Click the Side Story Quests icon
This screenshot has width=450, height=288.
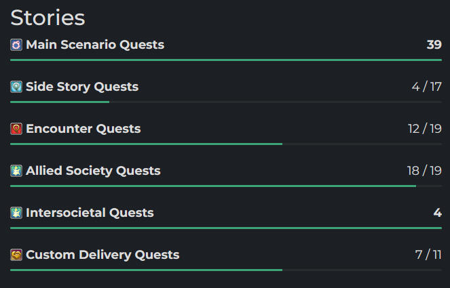[x=16, y=87]
